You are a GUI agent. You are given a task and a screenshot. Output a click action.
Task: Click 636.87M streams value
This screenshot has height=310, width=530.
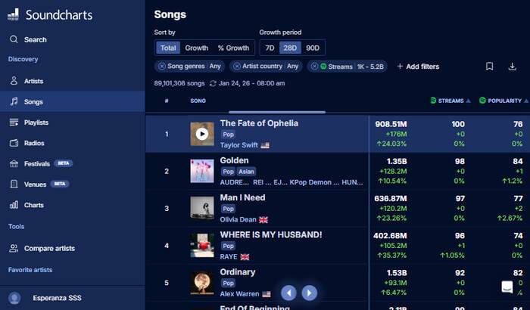(391, 199)
